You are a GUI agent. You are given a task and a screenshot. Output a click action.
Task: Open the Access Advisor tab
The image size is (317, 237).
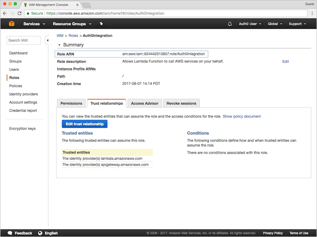[x=145, y=103]
